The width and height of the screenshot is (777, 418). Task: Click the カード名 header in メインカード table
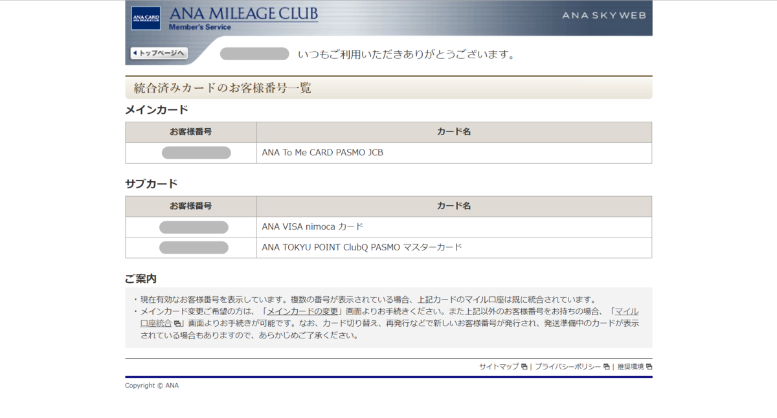pos(454,132)
